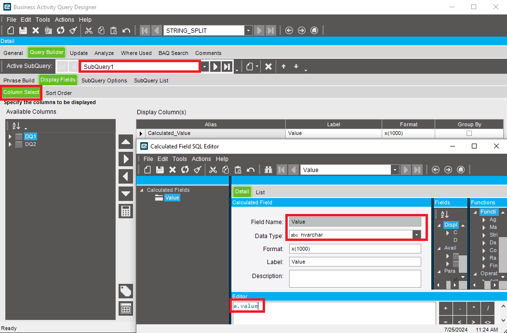
Task: Move display column down with down triangle button
Action: pyautogui.click(x=126, y=194)
